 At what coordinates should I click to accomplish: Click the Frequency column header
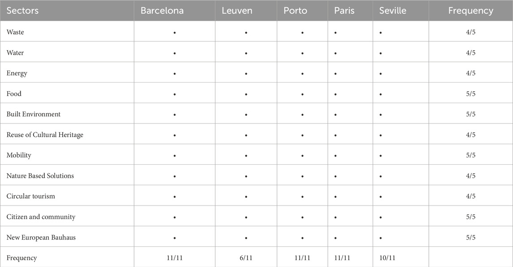[470, 11]
